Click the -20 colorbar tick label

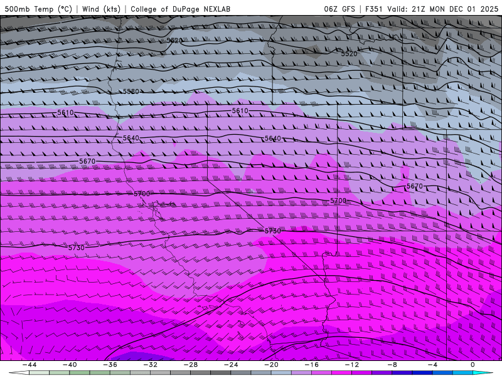click(x=271, y=365)
